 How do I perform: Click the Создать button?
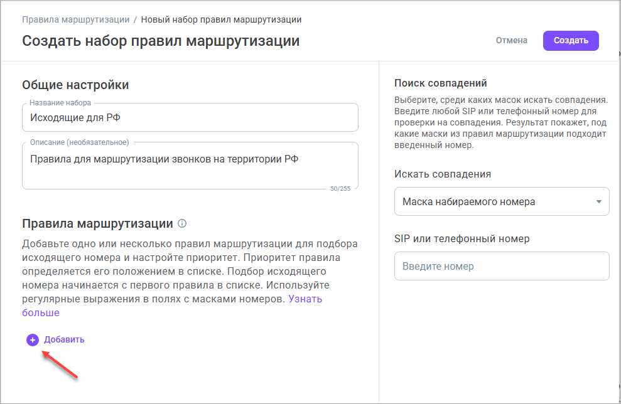click(x=570, y=40)
